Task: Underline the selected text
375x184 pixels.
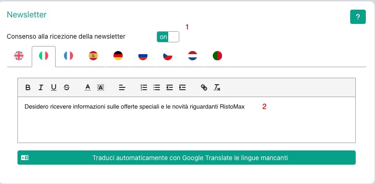Action: click(x=54, y=87)
